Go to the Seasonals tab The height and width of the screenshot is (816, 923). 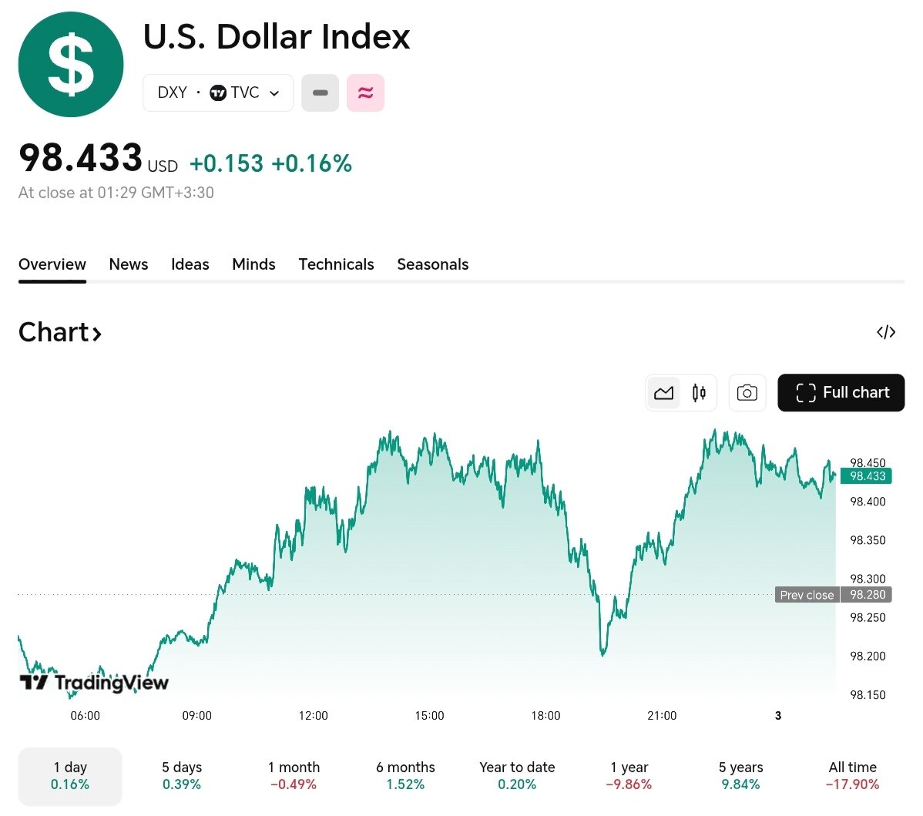[432, 264]
